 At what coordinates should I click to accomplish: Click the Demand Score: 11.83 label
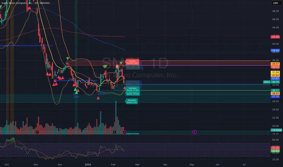pos(133,89)
